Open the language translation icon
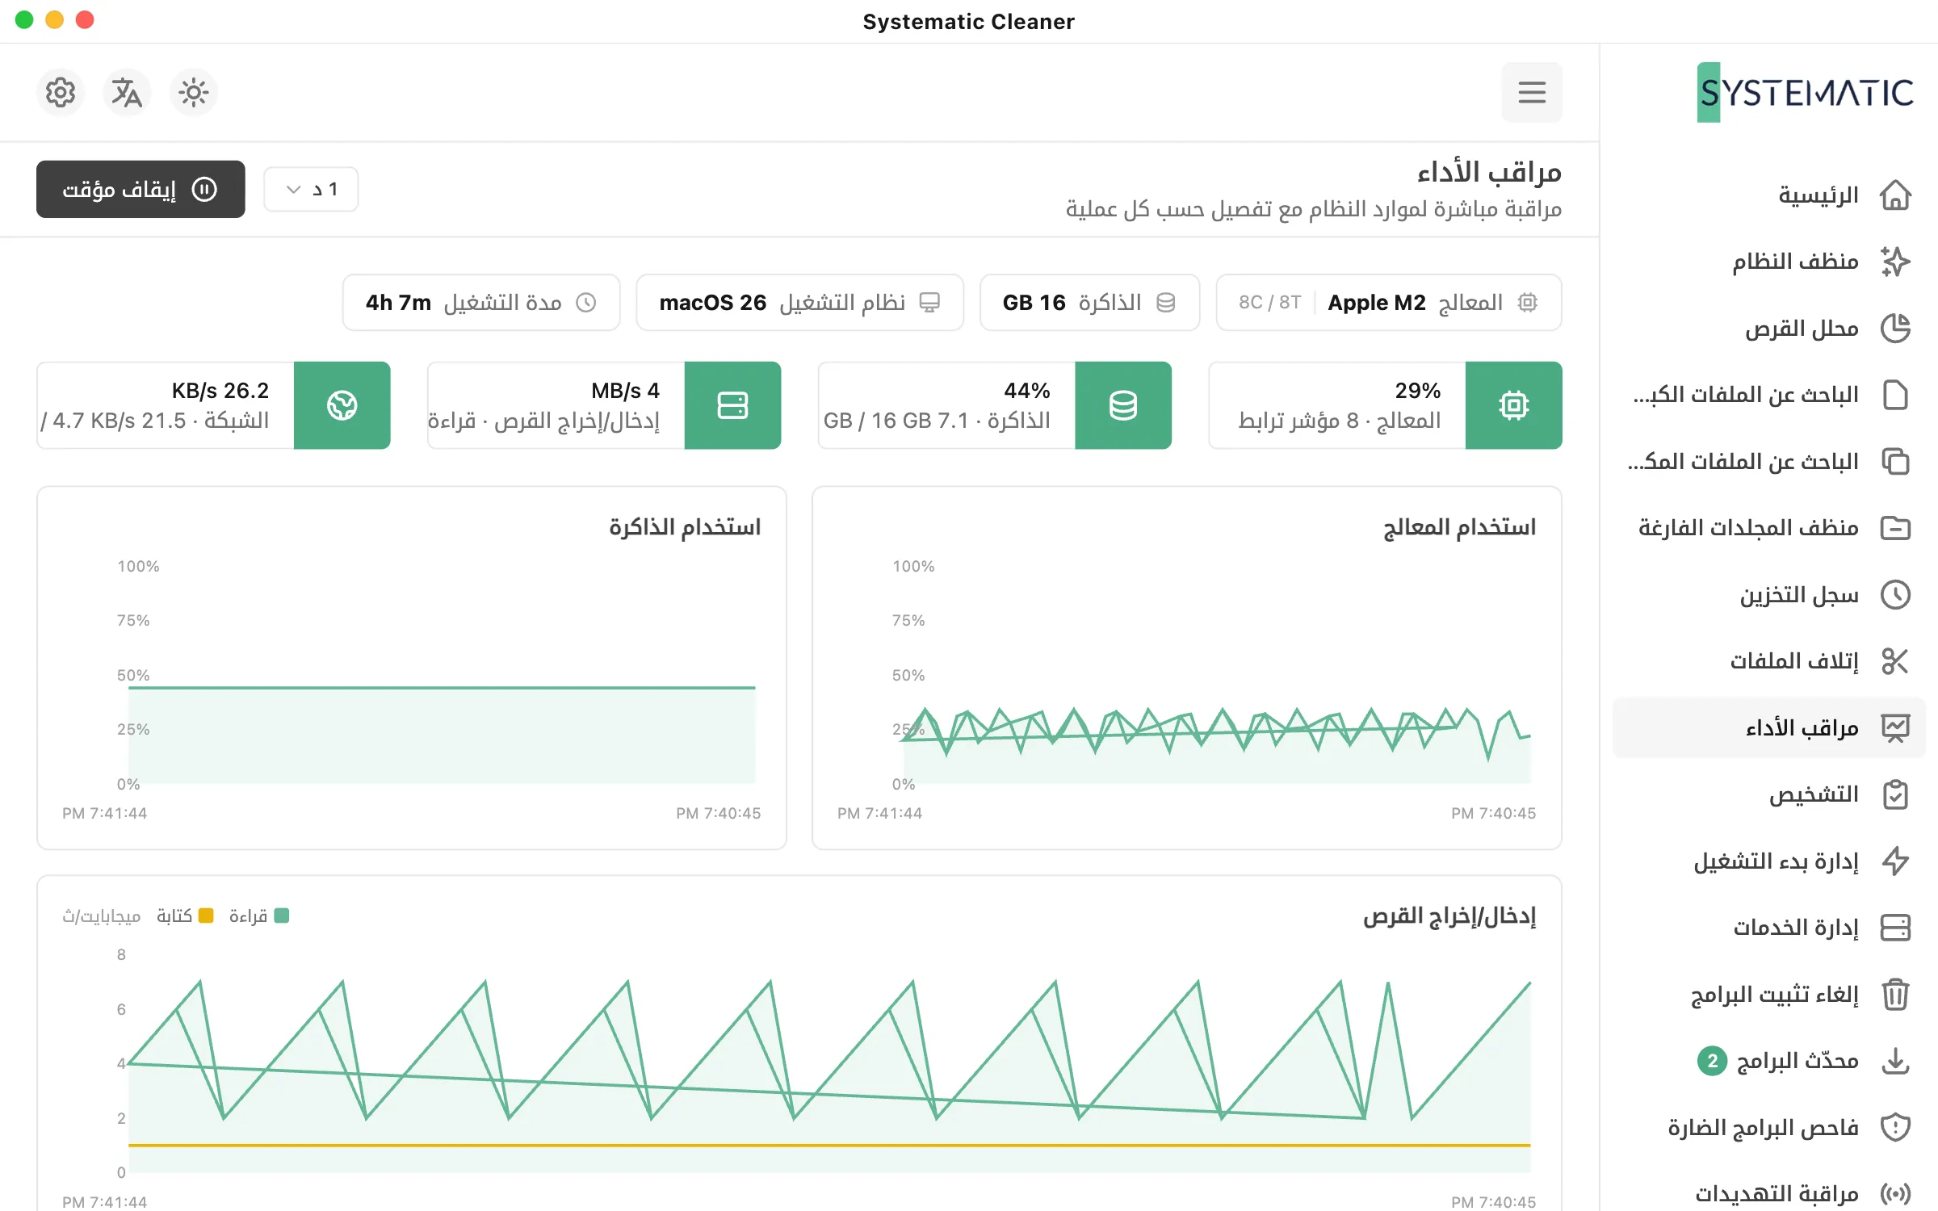This screenshot has width=1938, height=1211. [127, 93]
